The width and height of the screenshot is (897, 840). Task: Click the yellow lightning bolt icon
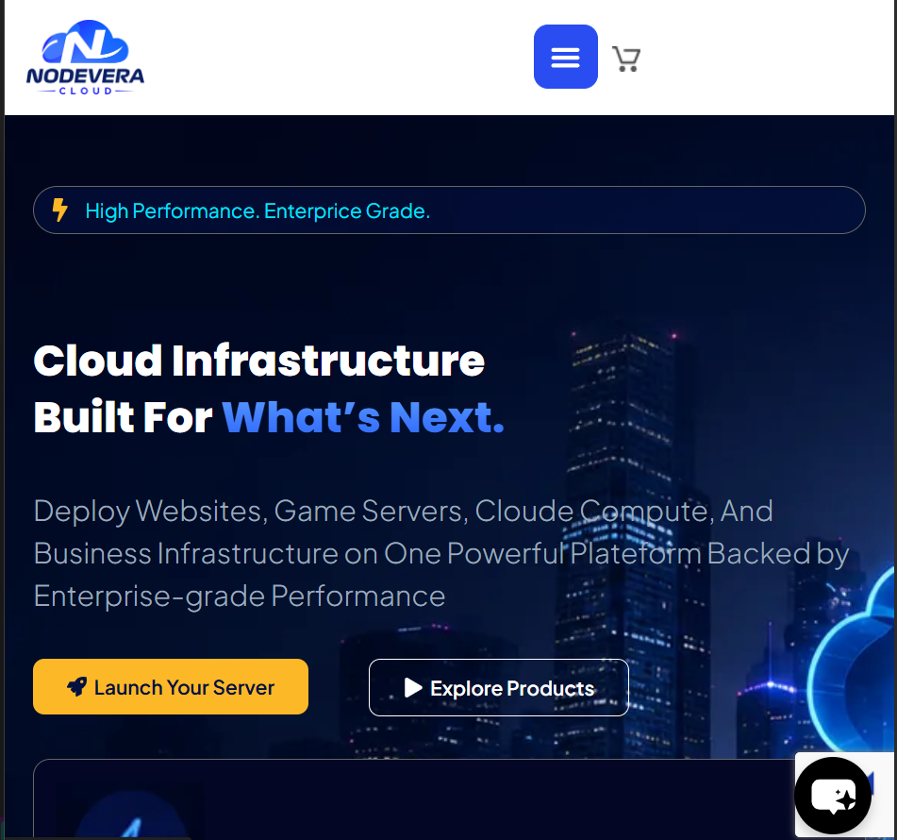pos(59,210)
